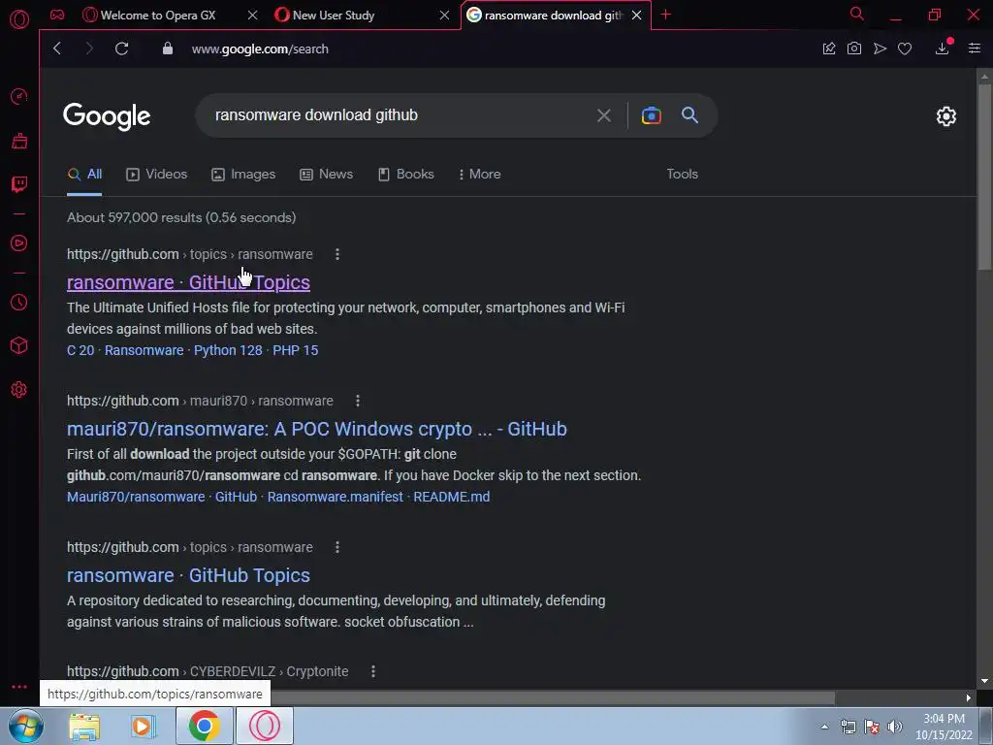The image size is (993, 745).
Task: Open the PHP 15 sublink
Action: click(x=295, y=350)
